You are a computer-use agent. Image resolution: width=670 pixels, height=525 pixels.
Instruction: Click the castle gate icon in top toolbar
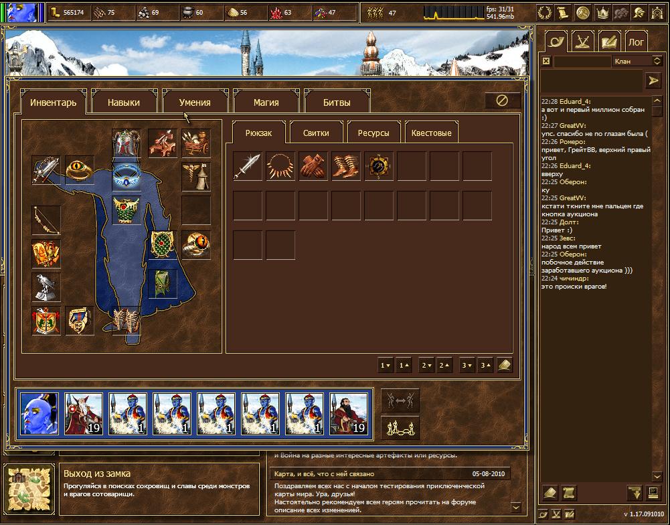659,13
